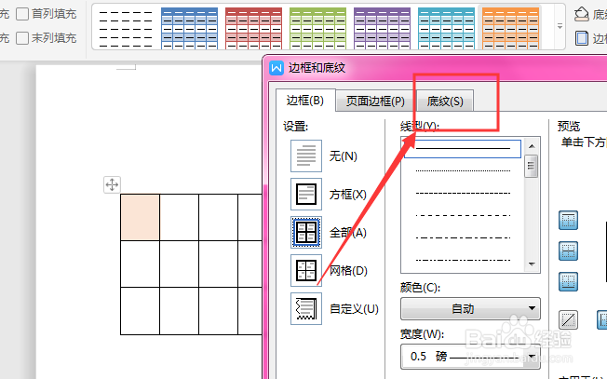This screenshot has height=379, width=607.
Task: Open the 底纹(S) tab
Action: click(x=445, y=102)
